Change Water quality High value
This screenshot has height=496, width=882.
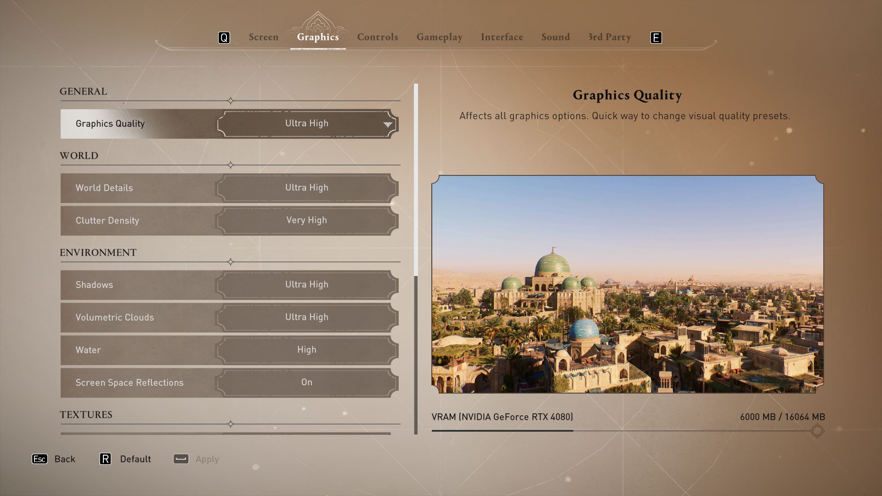coord(307,350)
